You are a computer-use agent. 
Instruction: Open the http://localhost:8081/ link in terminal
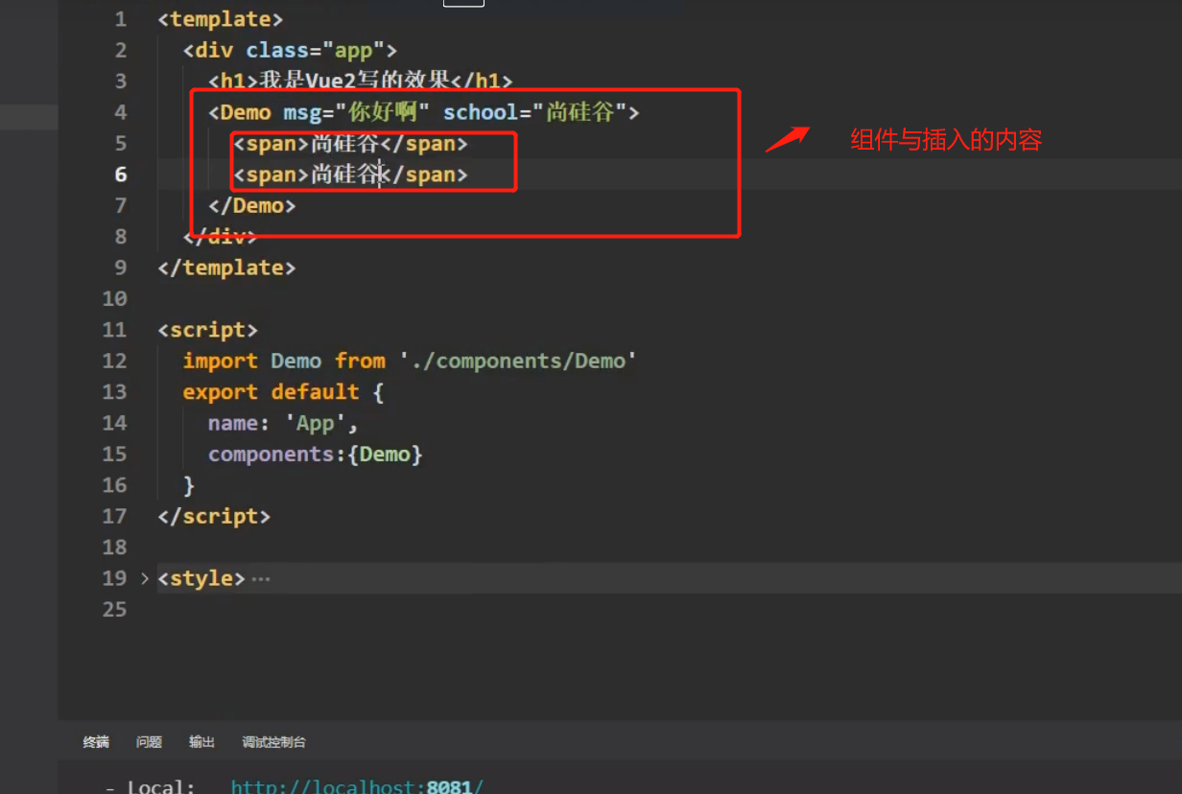357,786
